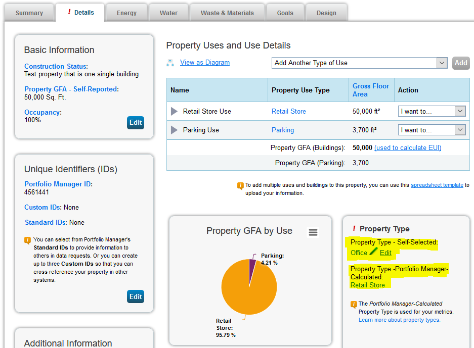Image resolution: width=474 pixels, height=348 pixels.
Task: Go to the Summary tab
Action: pyautogui.click(x=29, y=13)
